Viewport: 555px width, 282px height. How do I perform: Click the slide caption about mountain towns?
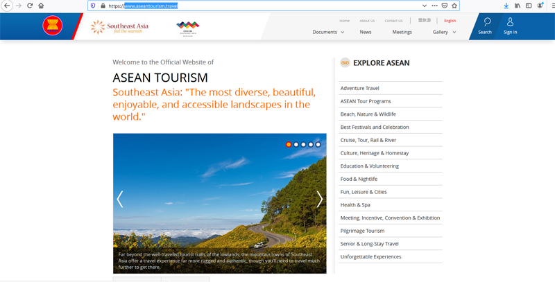(219, 261)
